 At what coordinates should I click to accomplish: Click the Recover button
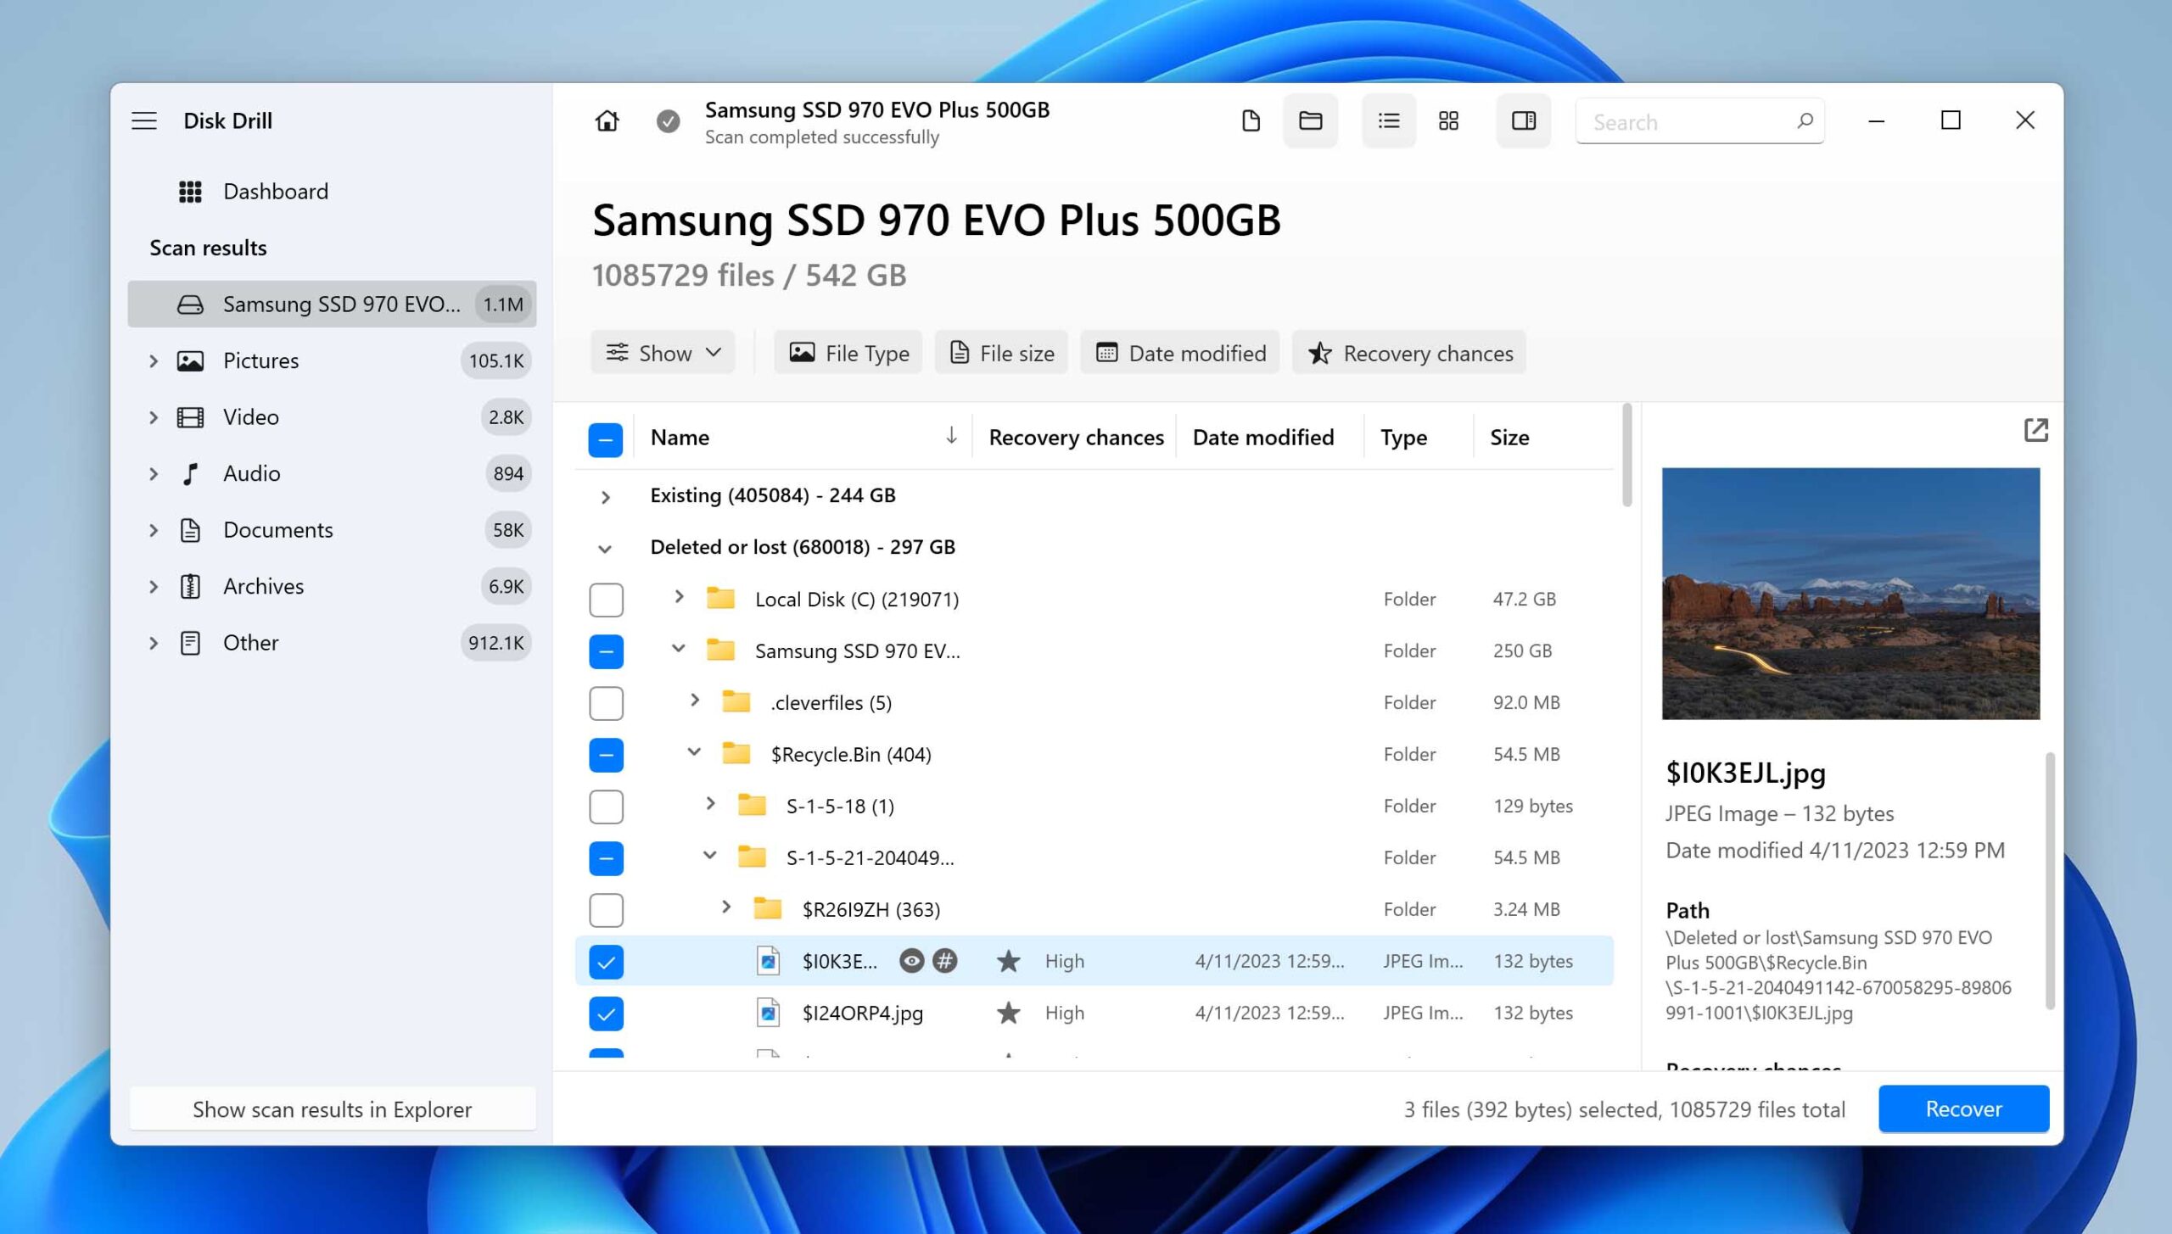(1963, 1108)
